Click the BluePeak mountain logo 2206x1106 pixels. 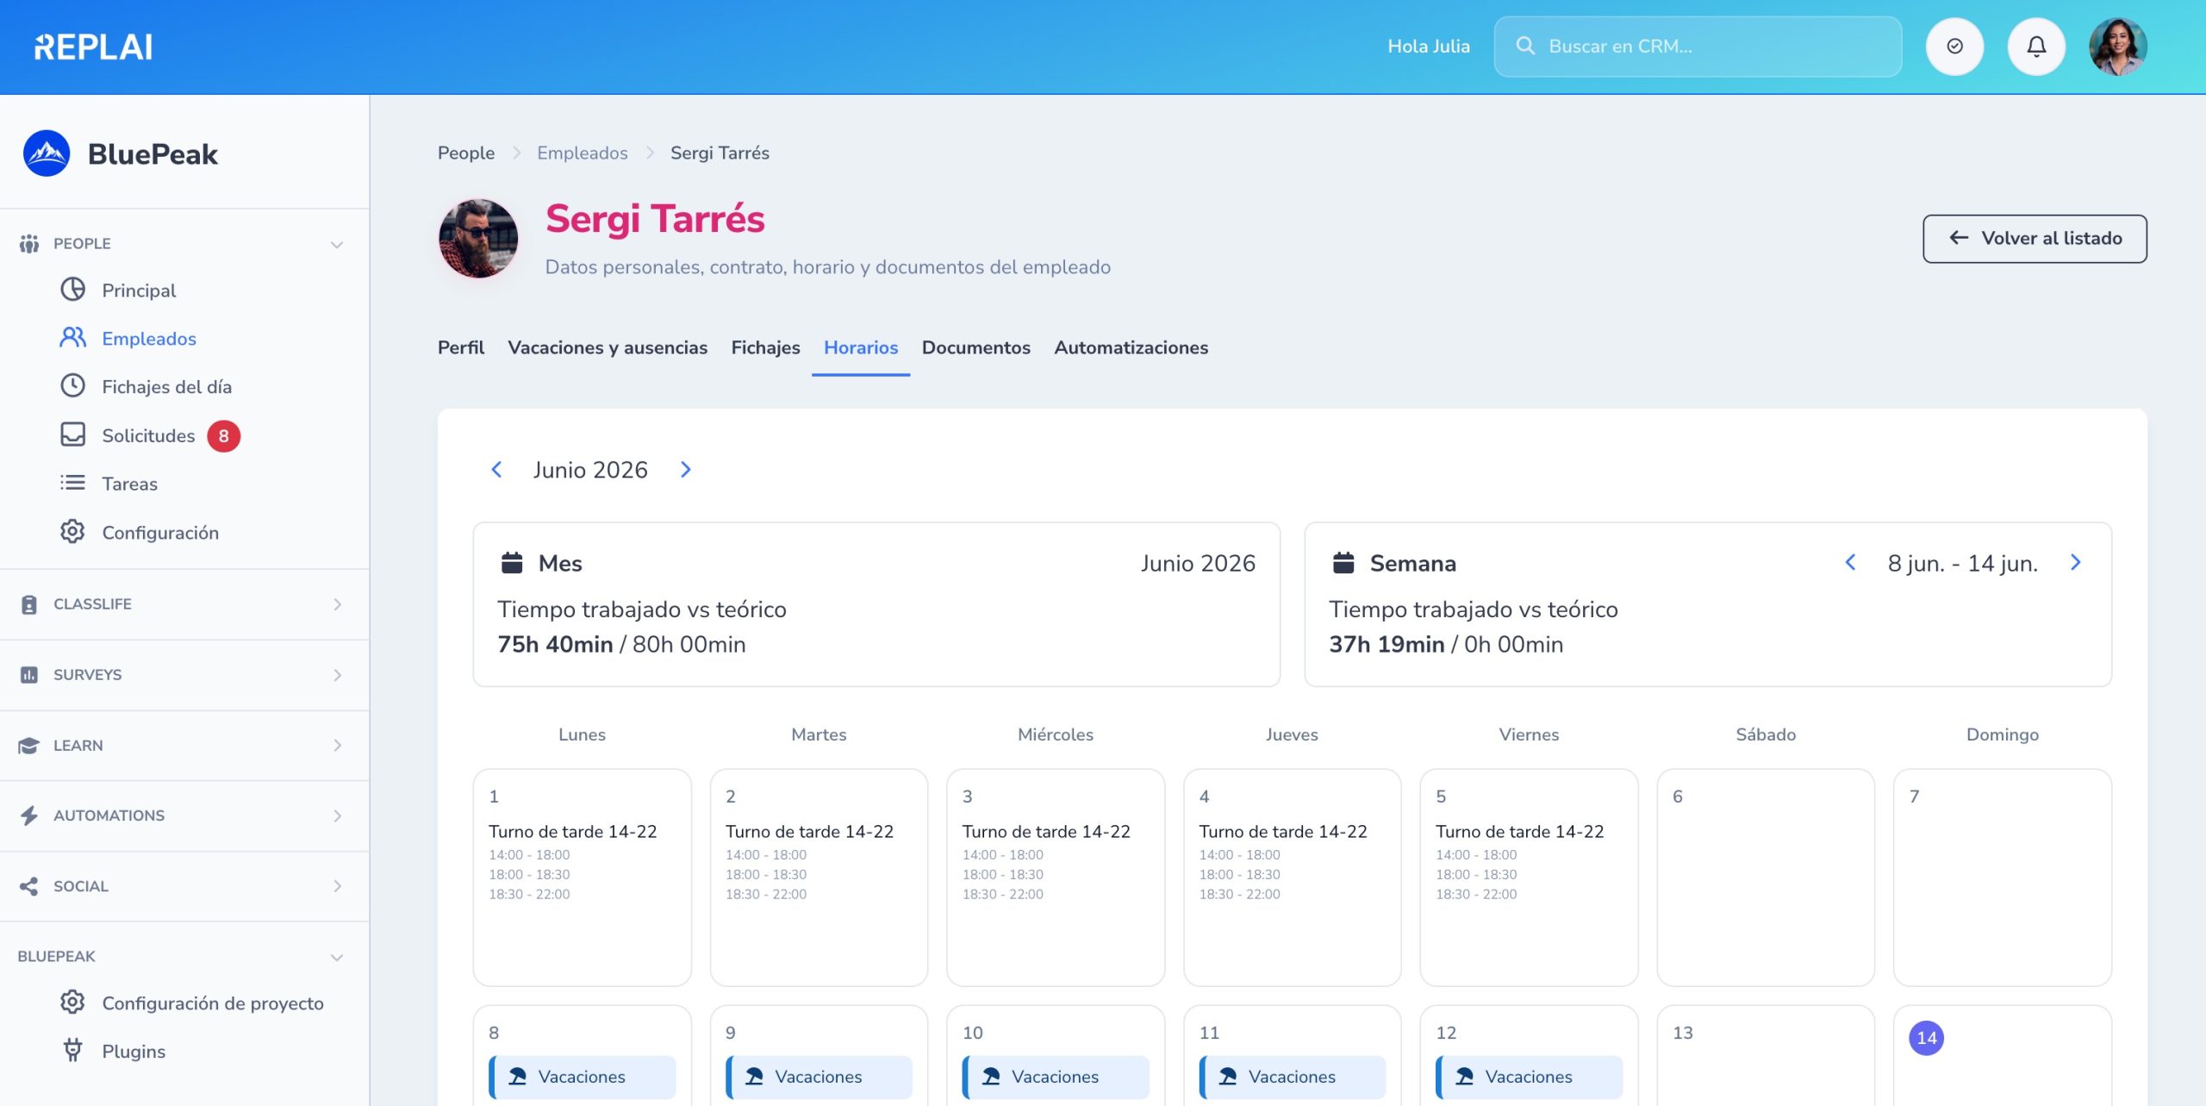click(x=47, y=153)
